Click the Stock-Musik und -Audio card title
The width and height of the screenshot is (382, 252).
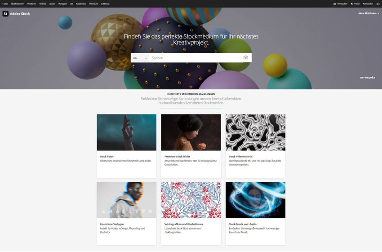coord(243,224)
